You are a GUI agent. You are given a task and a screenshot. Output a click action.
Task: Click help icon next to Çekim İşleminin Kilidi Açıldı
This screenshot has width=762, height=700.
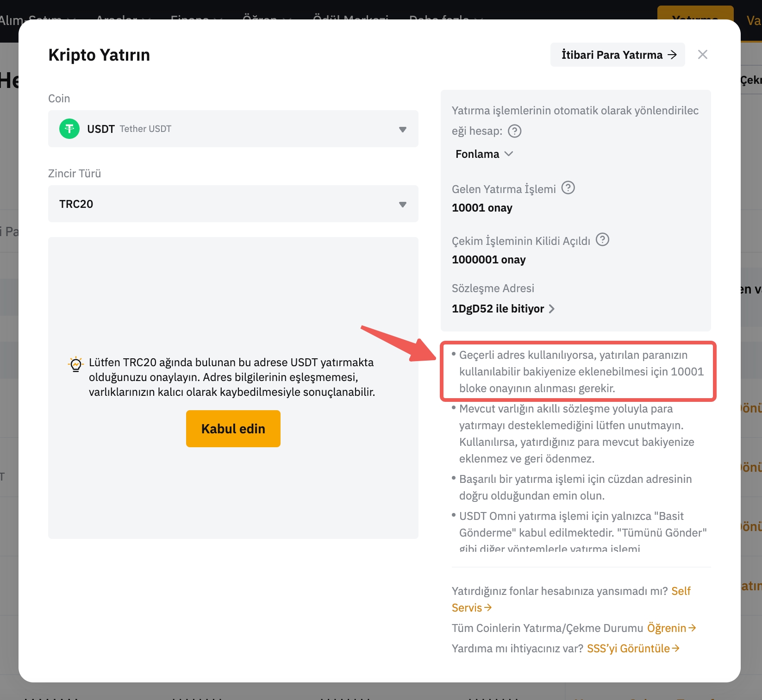pyautogui.click(x=602, y=240)
